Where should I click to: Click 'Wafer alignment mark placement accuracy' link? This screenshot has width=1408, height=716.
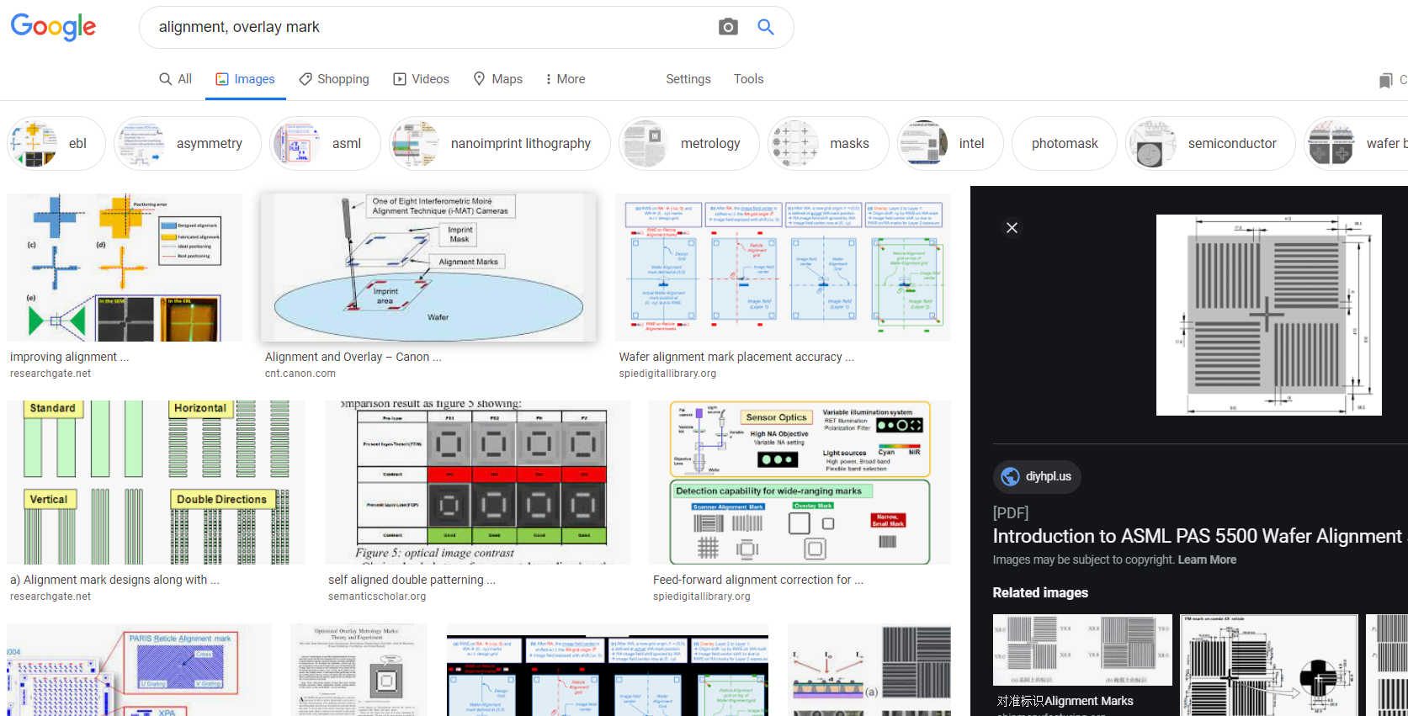pos(736,357)
